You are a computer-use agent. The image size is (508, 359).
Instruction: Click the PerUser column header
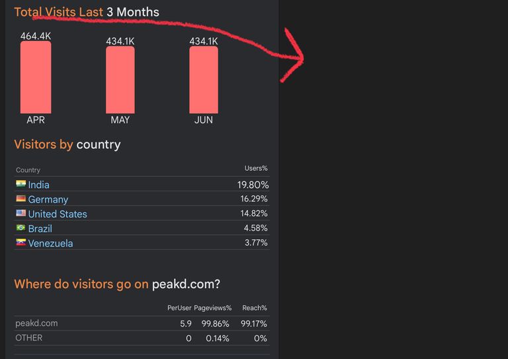(x=179, y=308)
